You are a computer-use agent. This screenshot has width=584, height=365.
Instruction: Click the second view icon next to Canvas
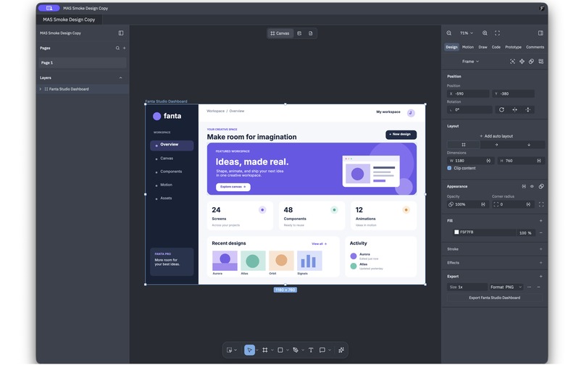click(x=299, y=33)
